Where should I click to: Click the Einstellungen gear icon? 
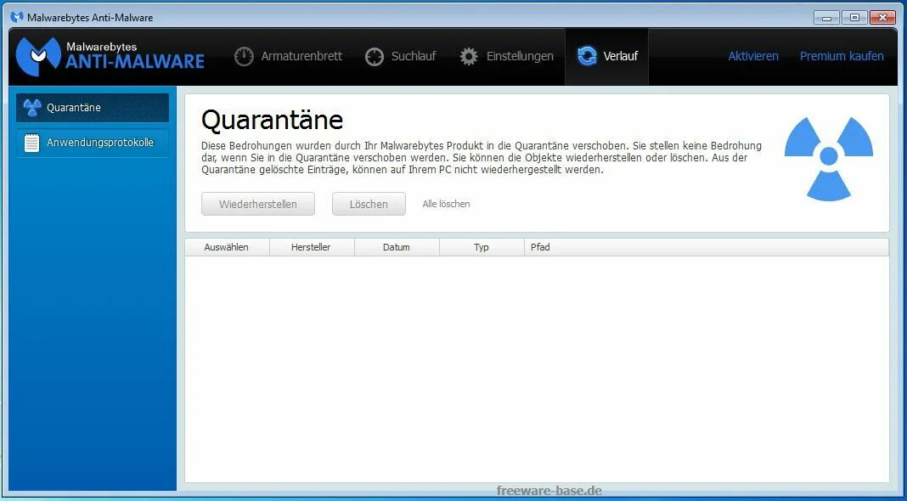[x=469, y=57]
